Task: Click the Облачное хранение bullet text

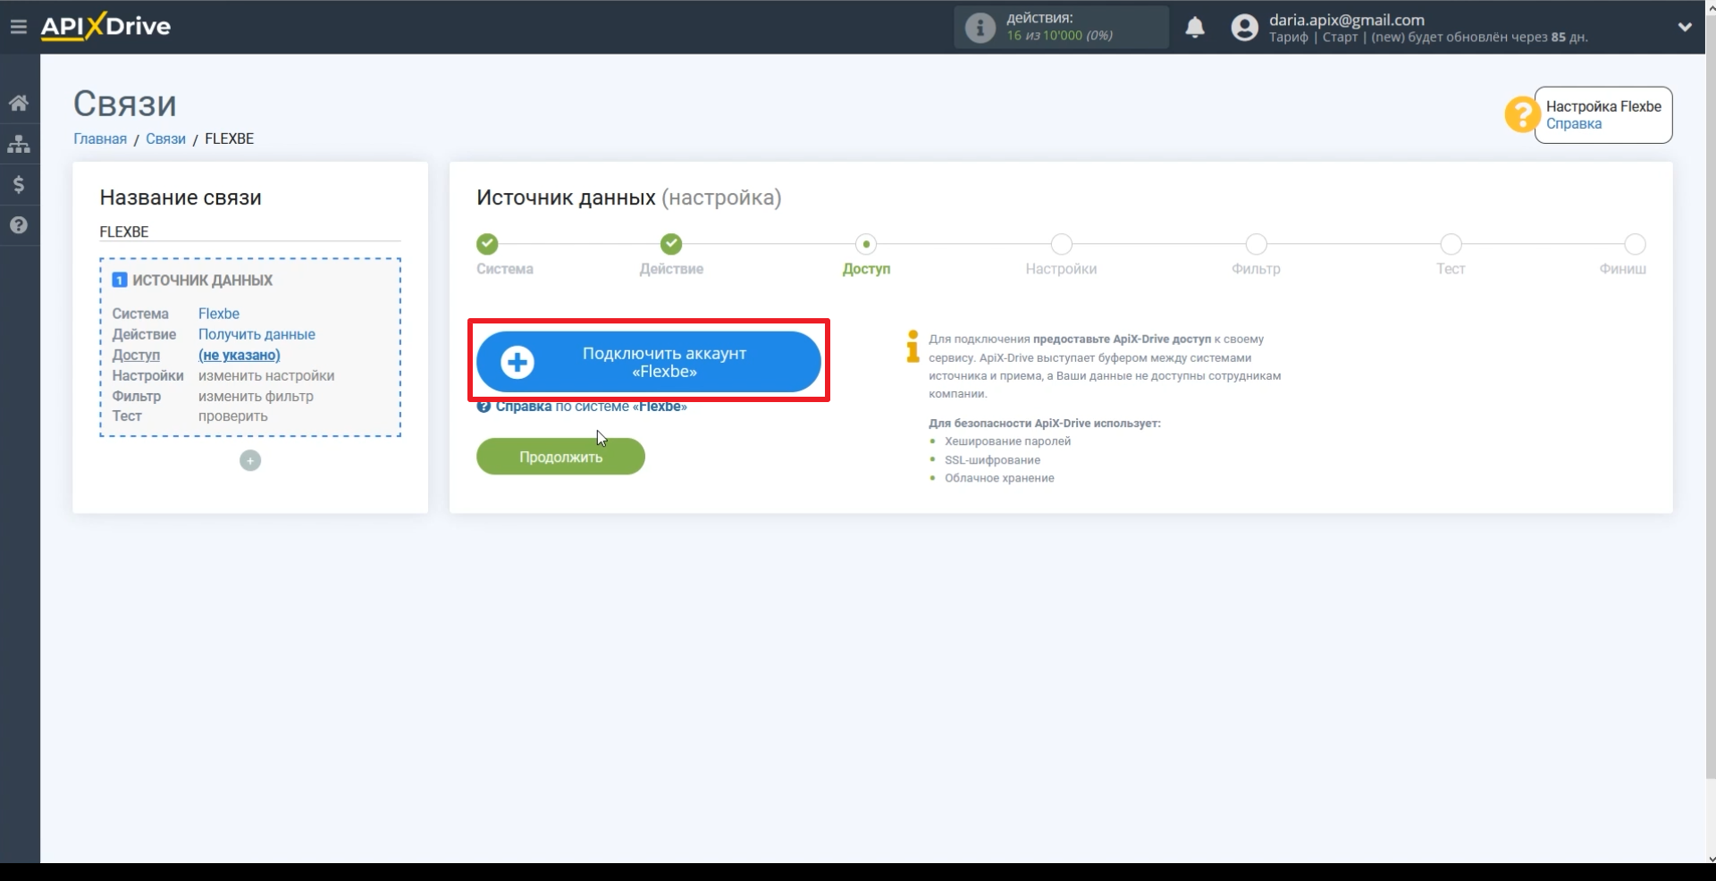Action: [999, 478]
